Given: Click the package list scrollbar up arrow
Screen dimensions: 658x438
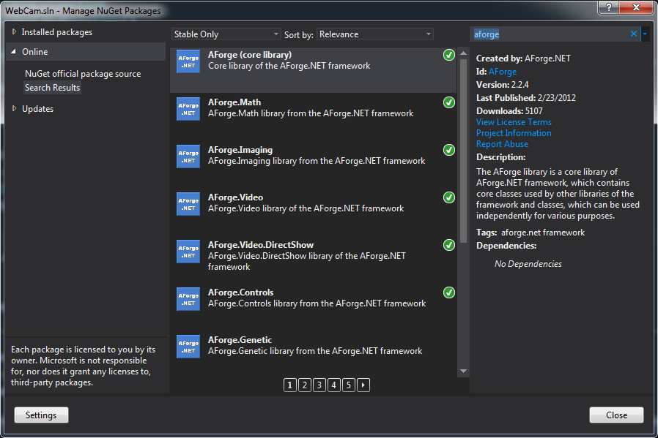Looking at the screenshot, I should [x=463, y=53].
